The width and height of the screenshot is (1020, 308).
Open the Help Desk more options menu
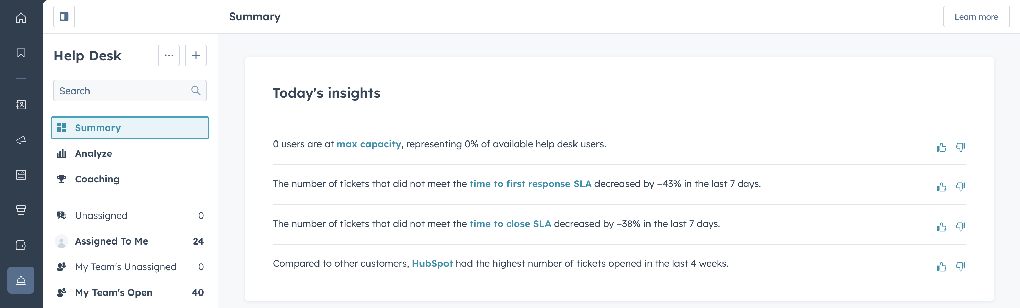(169, 55)
